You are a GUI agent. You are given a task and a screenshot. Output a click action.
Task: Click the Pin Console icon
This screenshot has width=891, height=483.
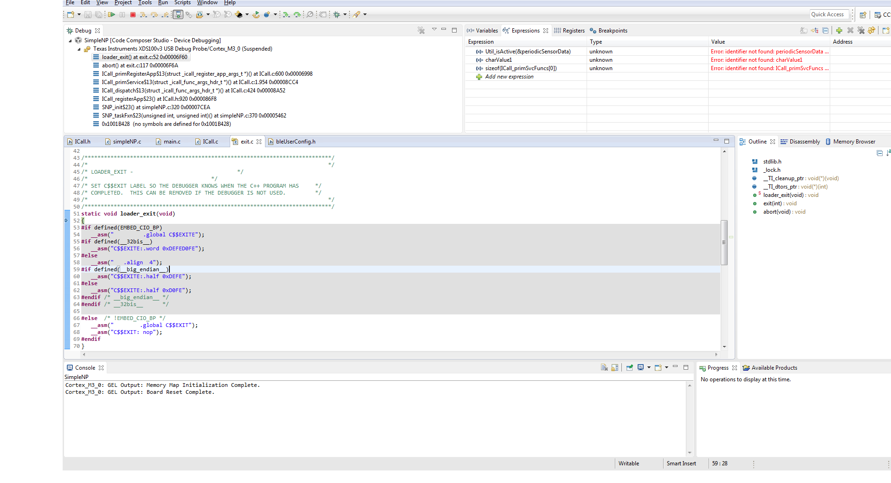[630, 367]
